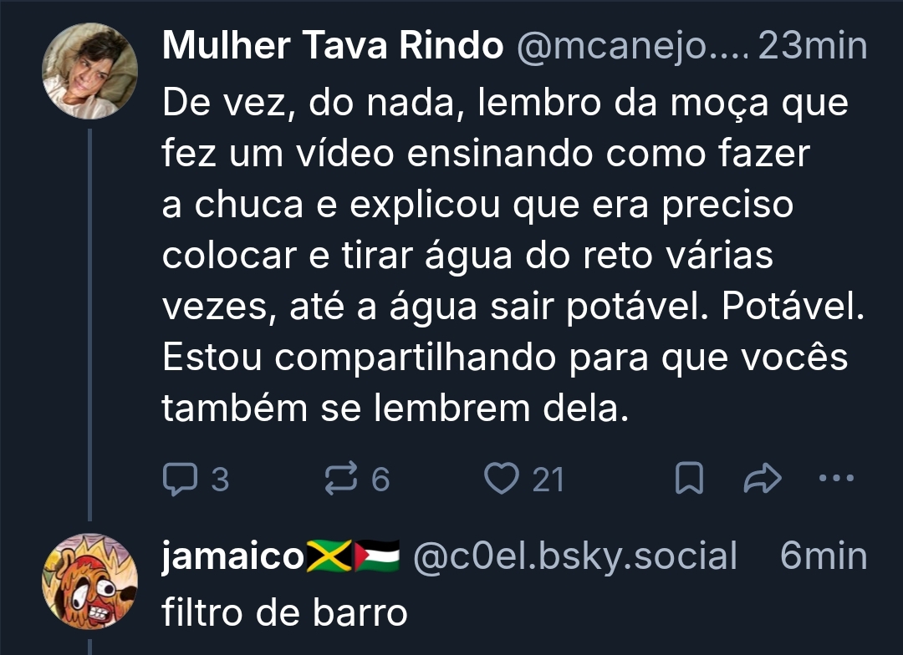Image resolution: width=903 pixels, height=655 pixels.
Task: Repost the Mulher Tava Rindo post
Action: pyautogui.click(x=341, y=479)
